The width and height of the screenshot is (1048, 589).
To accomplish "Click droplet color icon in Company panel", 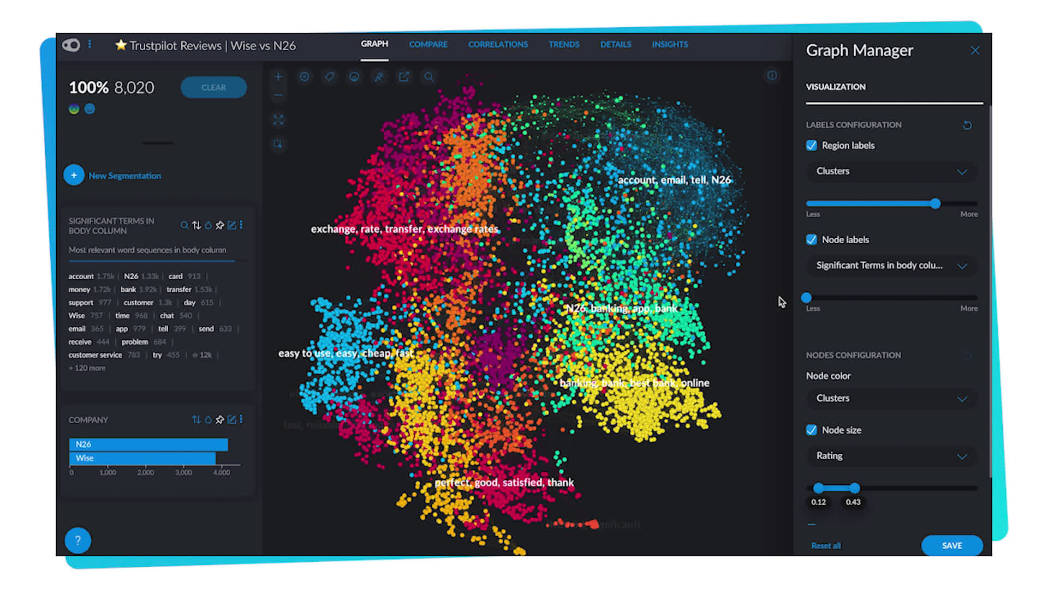I will click(208, 419).
